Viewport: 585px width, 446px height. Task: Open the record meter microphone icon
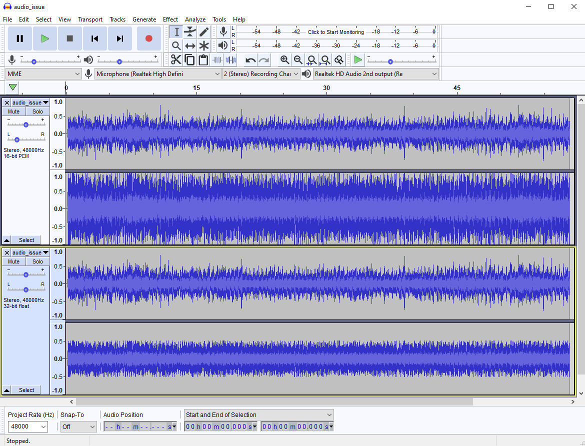coord(223,31)
